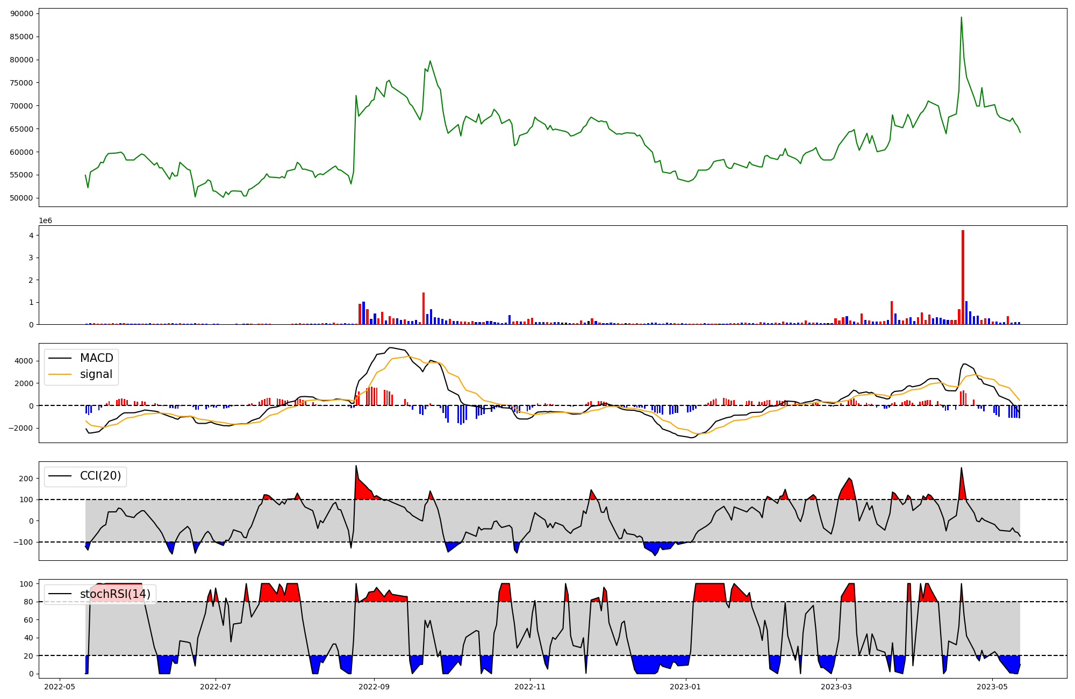Click the stochRSI(14) legend label
Image resolution: width=1075 pixels, height=699 pixels.
[115, 594]
